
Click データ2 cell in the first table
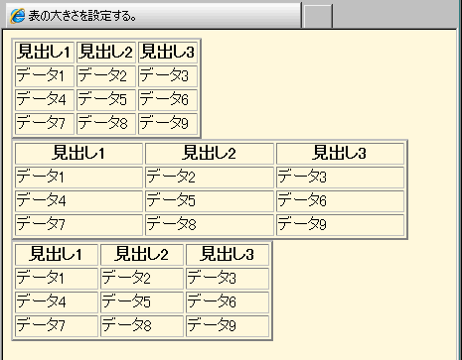pos(106,76)
